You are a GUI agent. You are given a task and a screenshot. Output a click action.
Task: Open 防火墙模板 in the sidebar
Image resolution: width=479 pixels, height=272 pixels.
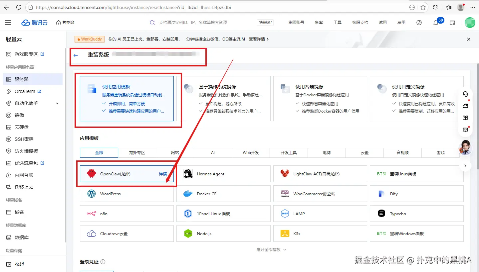[x=33, y=151]
